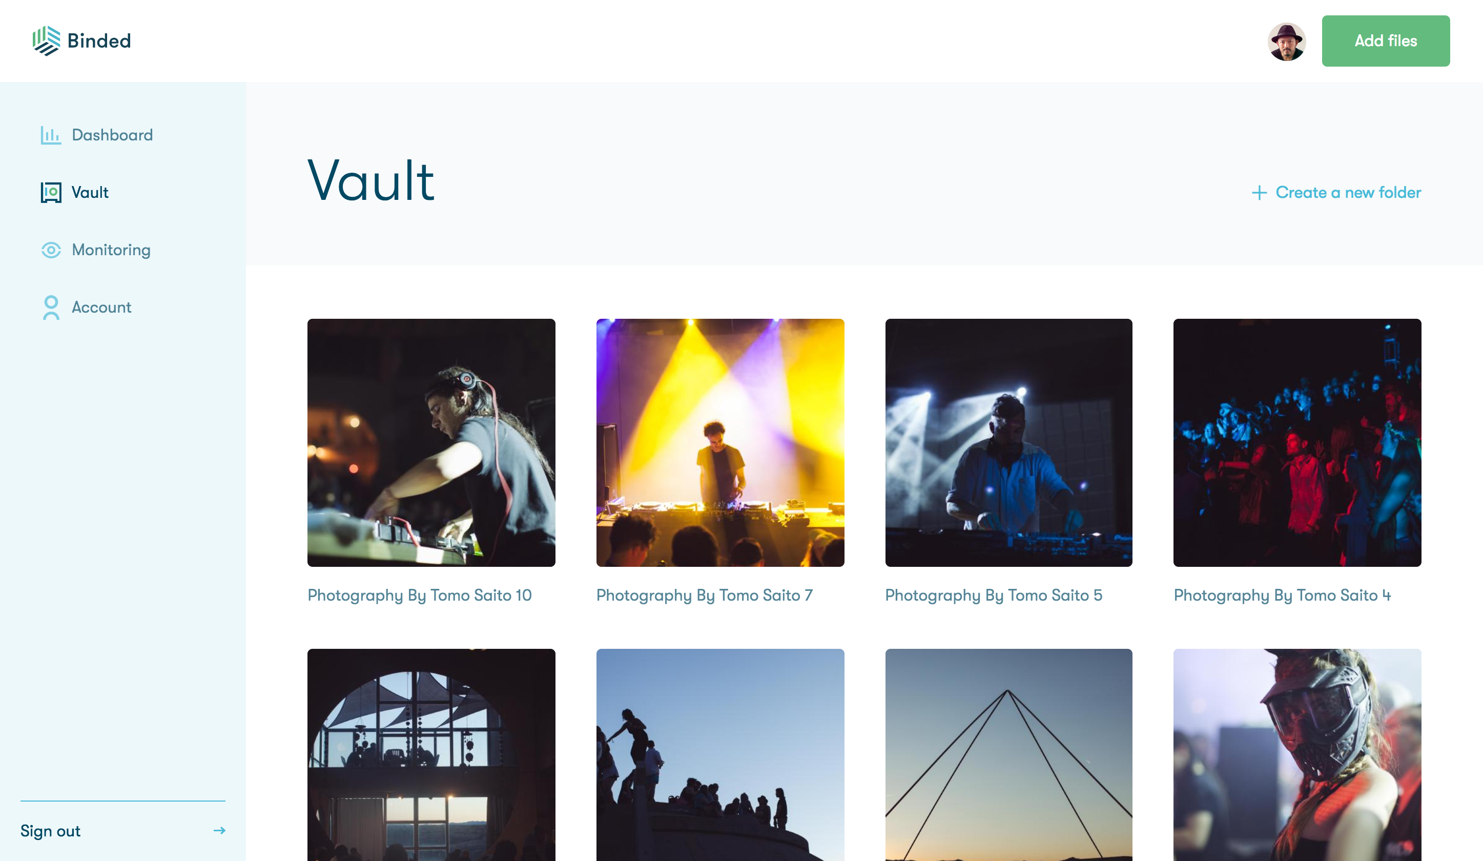This screenshot has height=861, width=1483.
Task: Open the red-lit crowd photo thumbnail
Action: [x=1297, y=443]
